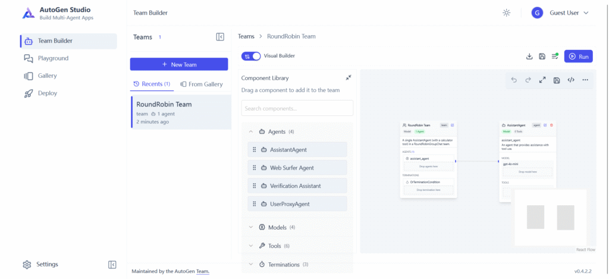Click the 'Drop agents here' zone
Viewport: 609px width, 279px height.
tap(429, 167)
